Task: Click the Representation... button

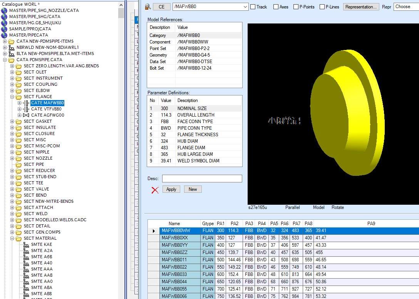Action: coord(360,7)
